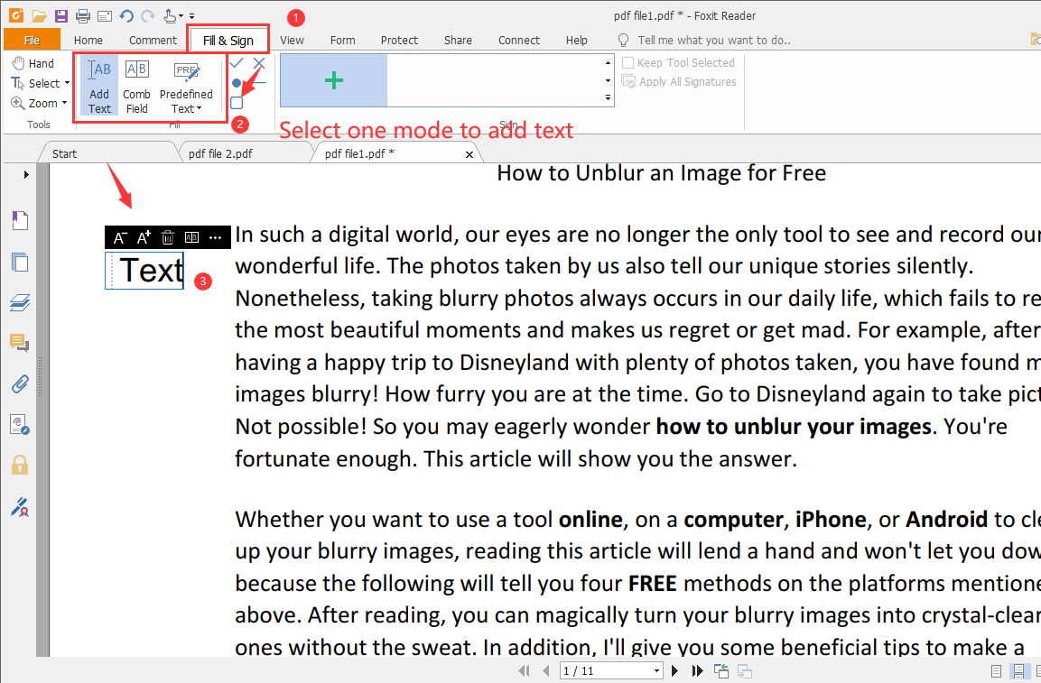Click the Undo icon
Screen dimensions: 1041x683
pos(125,14)
